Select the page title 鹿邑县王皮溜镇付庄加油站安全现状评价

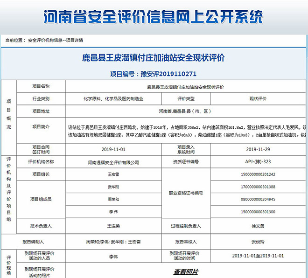153,58
